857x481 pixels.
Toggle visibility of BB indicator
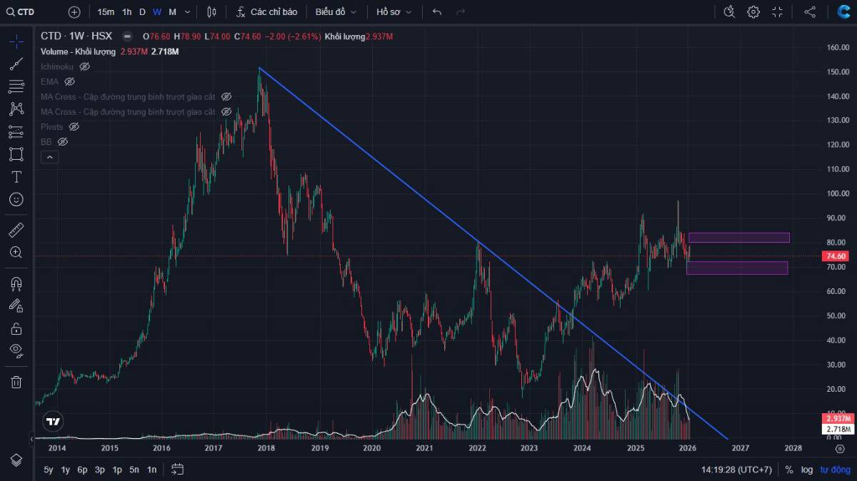point(63,142)
